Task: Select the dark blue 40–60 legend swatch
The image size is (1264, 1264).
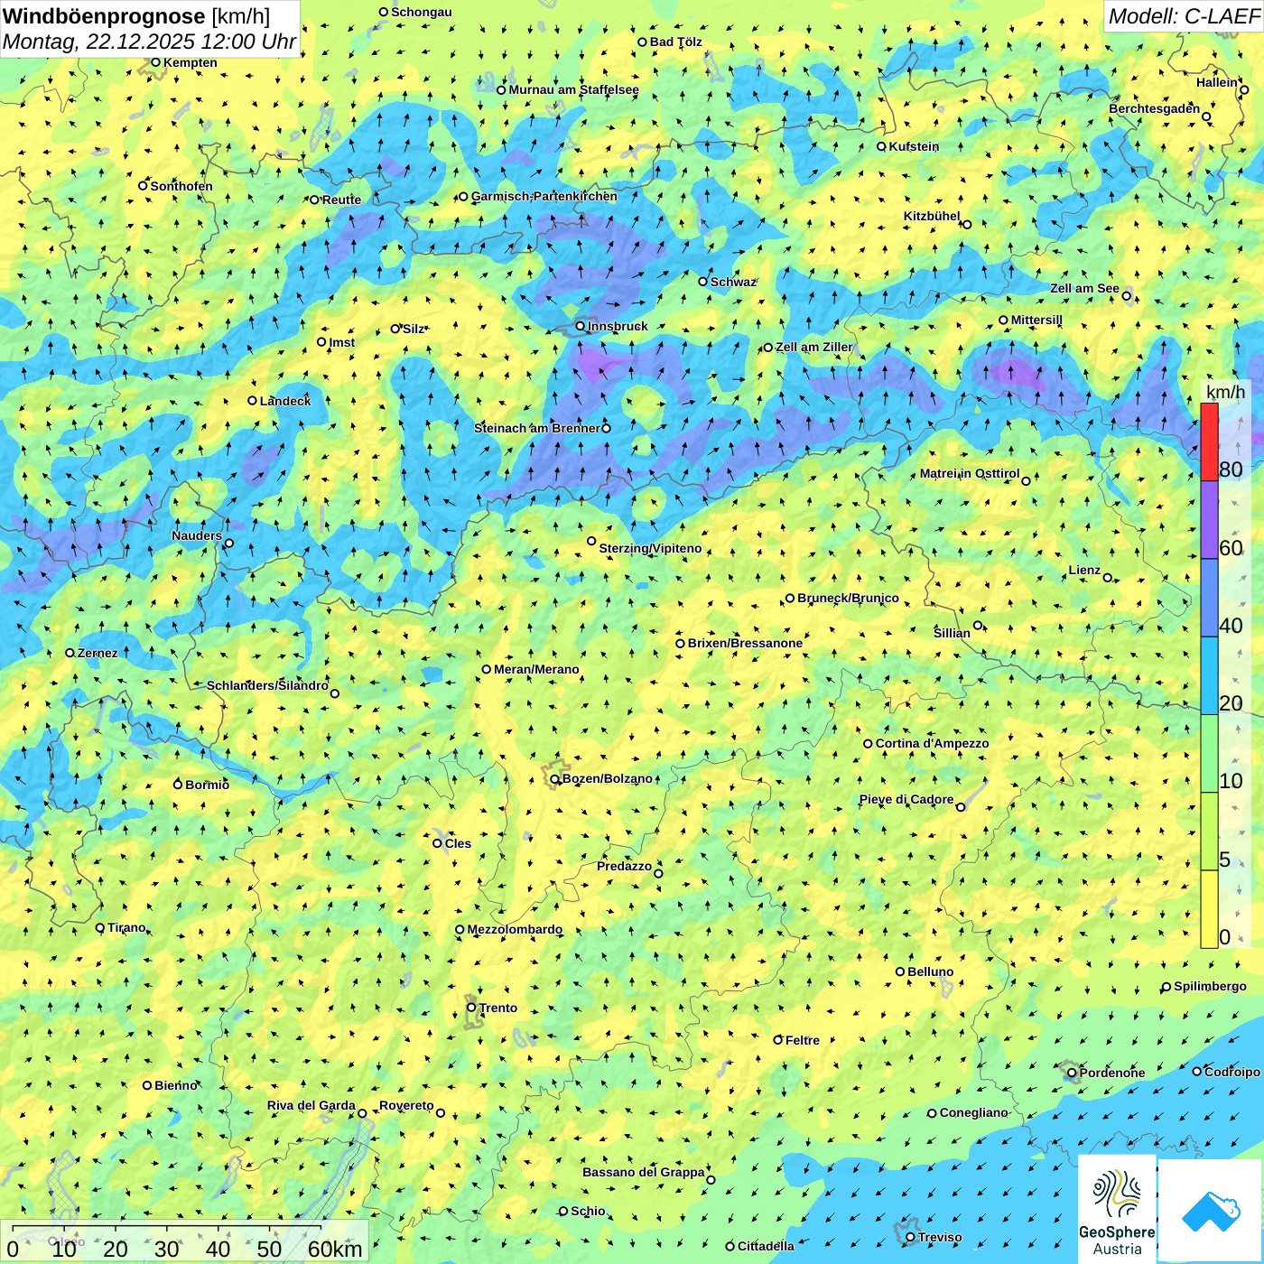Action: click(1209, 598)
